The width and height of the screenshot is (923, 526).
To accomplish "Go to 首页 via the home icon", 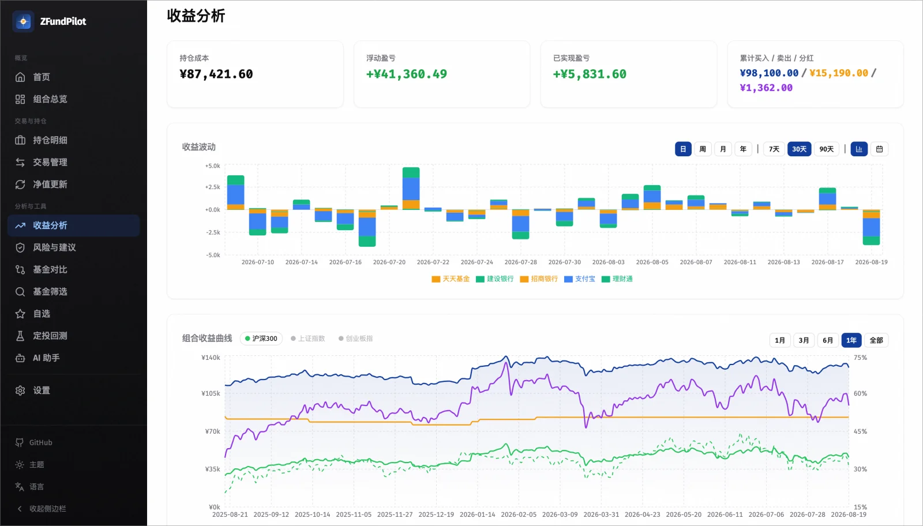I will pos(20,77).
